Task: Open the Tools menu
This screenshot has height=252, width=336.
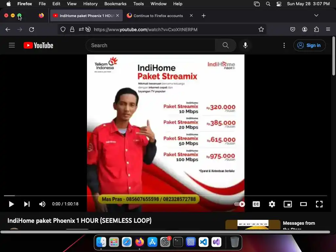Action: pyautogui.click(x=138, y=4)
